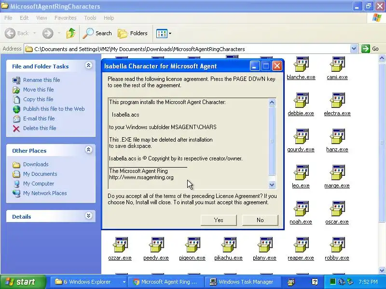The height and width of the screenshot is (289, 386).
Task: Select the gourdy.exe installer icon
Action: (x=301, y=137)
